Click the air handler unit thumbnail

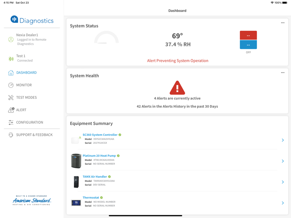click(x=76, y=182)
